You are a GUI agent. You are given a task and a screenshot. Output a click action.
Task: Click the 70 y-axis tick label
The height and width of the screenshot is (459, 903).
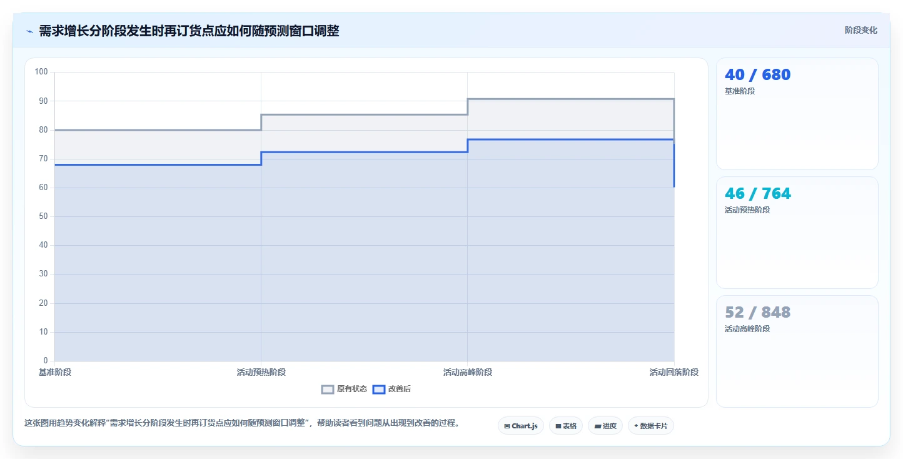point(44,159)
